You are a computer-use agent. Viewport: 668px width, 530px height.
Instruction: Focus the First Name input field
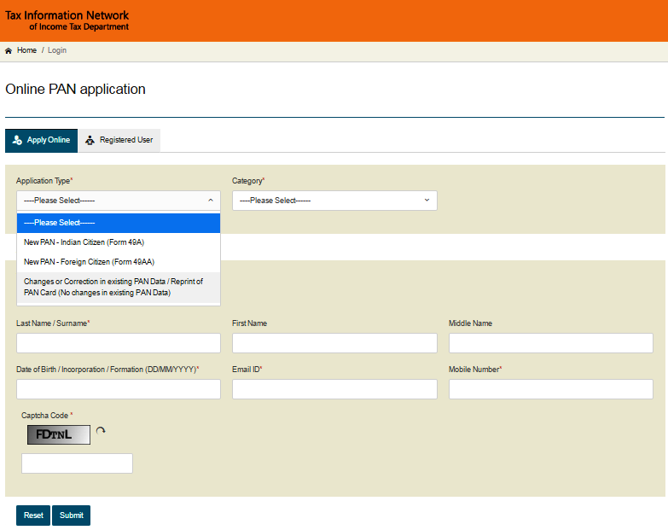point(334,343)
